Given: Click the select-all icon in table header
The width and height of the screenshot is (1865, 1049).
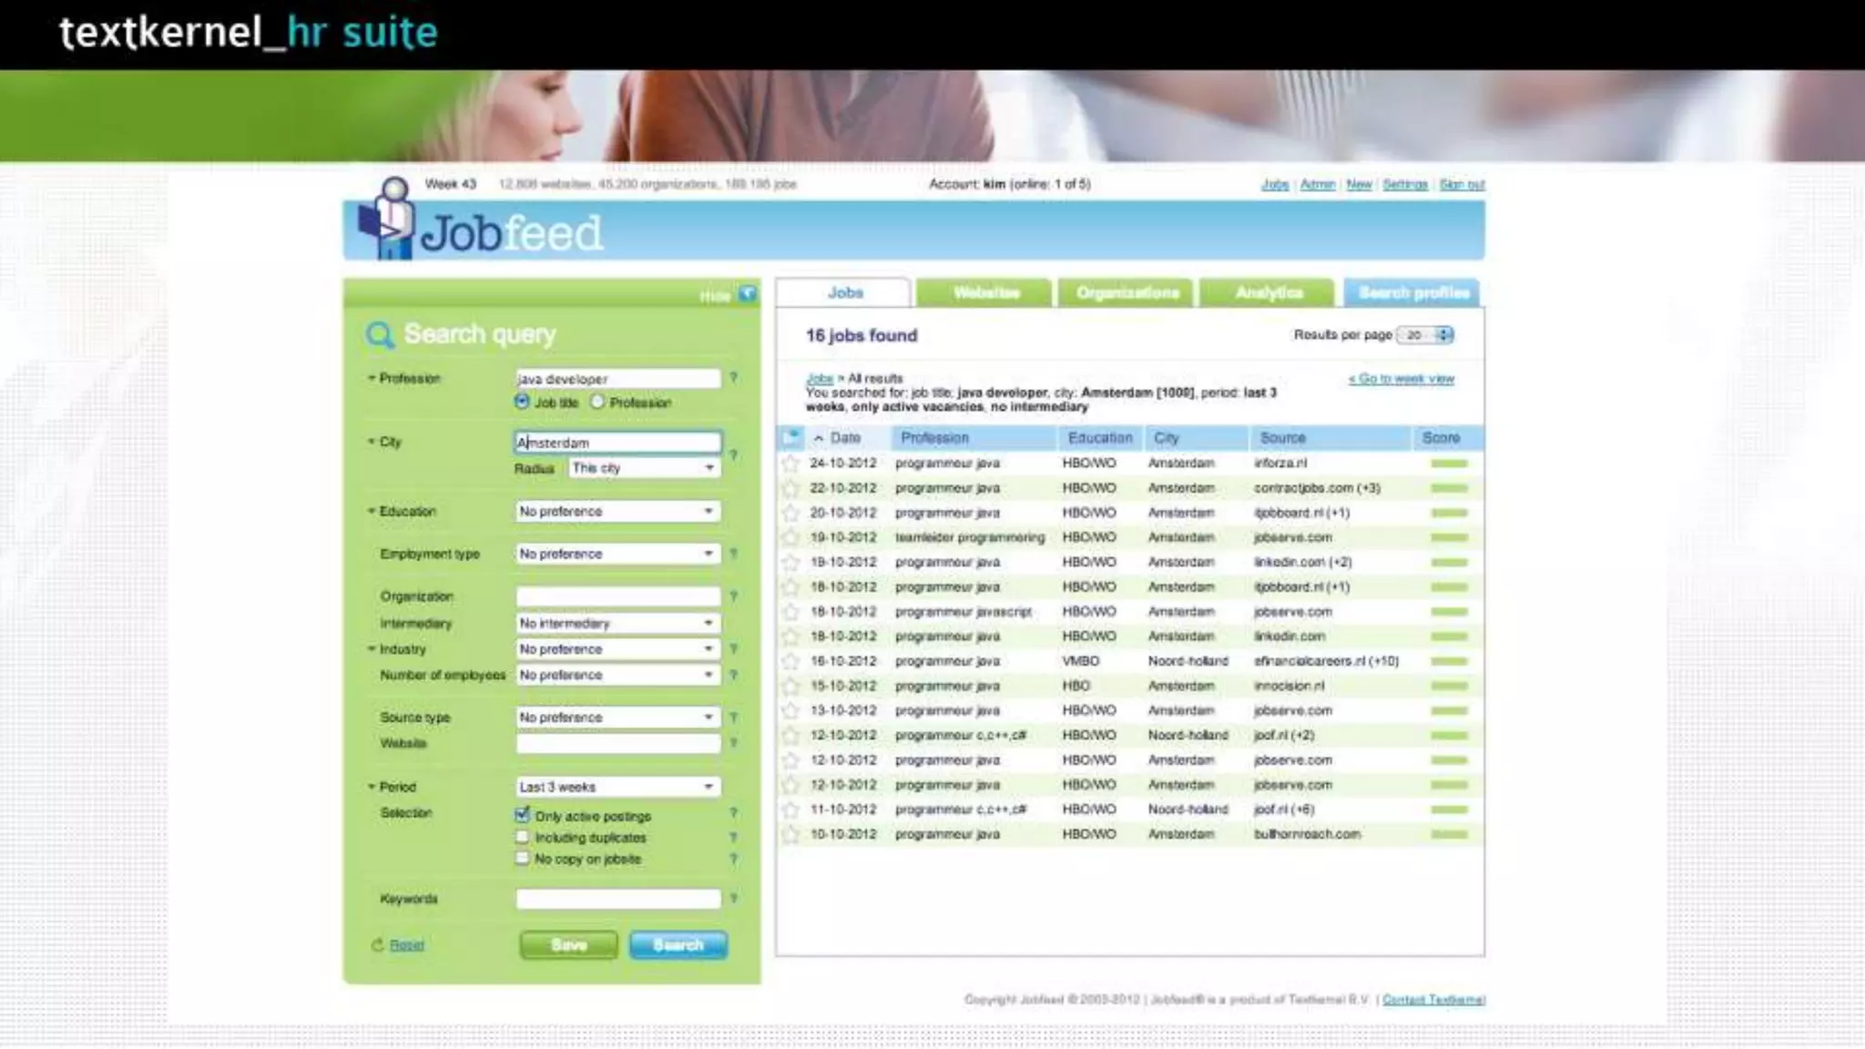Looking at the screenshot, I should [x=791, y=438].
